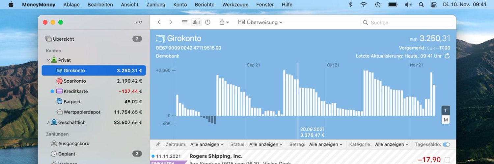Open the Hilfe menu
Viewport: 494px width, 164px height.
point(287,5)
